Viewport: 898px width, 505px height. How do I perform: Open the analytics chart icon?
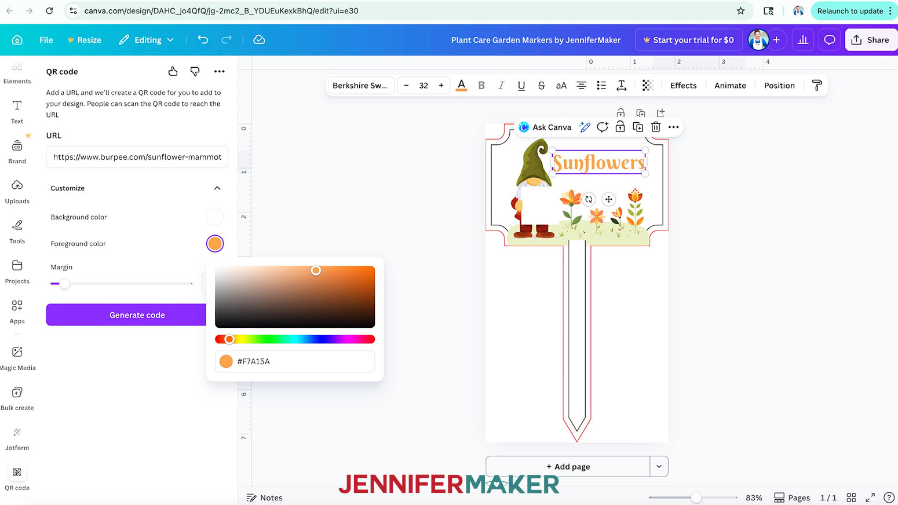[803, 40]
